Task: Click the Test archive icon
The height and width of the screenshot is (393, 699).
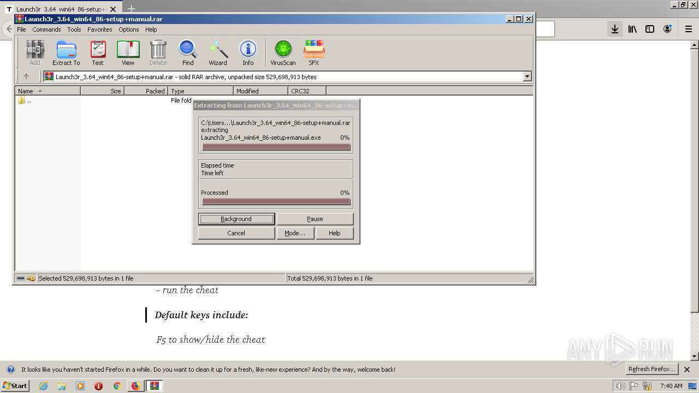Action: (98, 53)
